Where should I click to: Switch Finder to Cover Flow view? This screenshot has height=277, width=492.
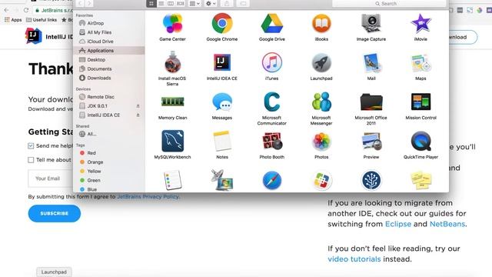point(181,3)
